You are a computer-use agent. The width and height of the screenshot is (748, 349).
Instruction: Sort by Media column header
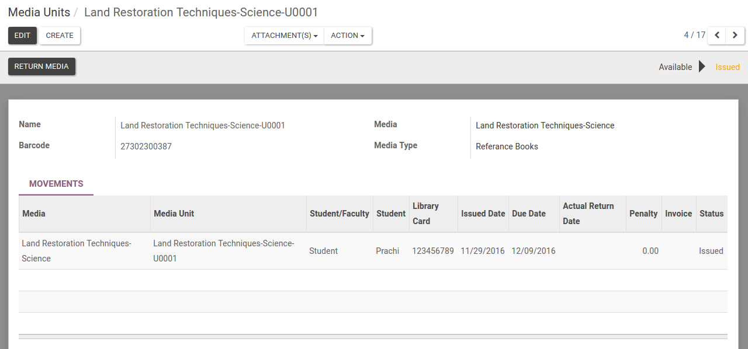34,214
